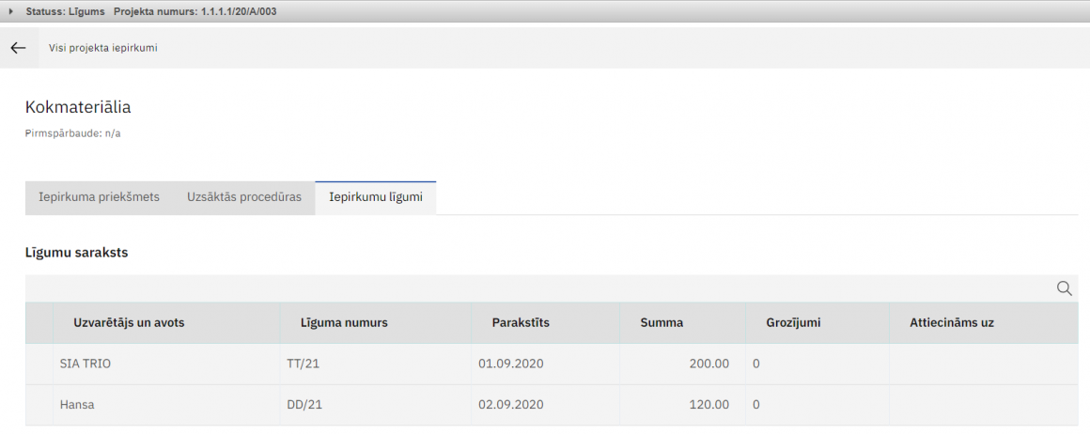
Task: Switch to Iepirkuma priekšmets tab
Action: coord(99,197)
